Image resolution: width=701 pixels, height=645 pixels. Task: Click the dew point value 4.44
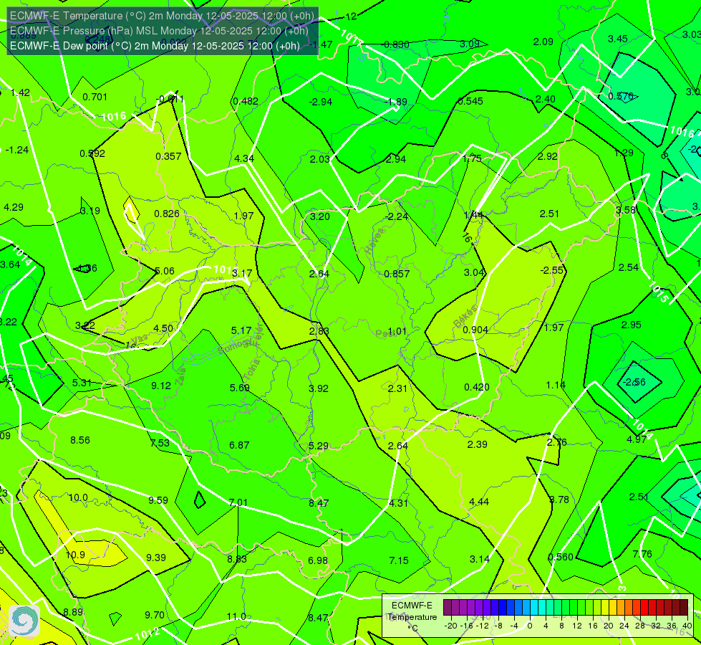click(x=479, y=502)
